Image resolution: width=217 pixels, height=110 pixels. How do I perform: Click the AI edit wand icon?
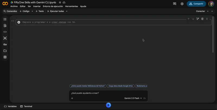[198, 19]
